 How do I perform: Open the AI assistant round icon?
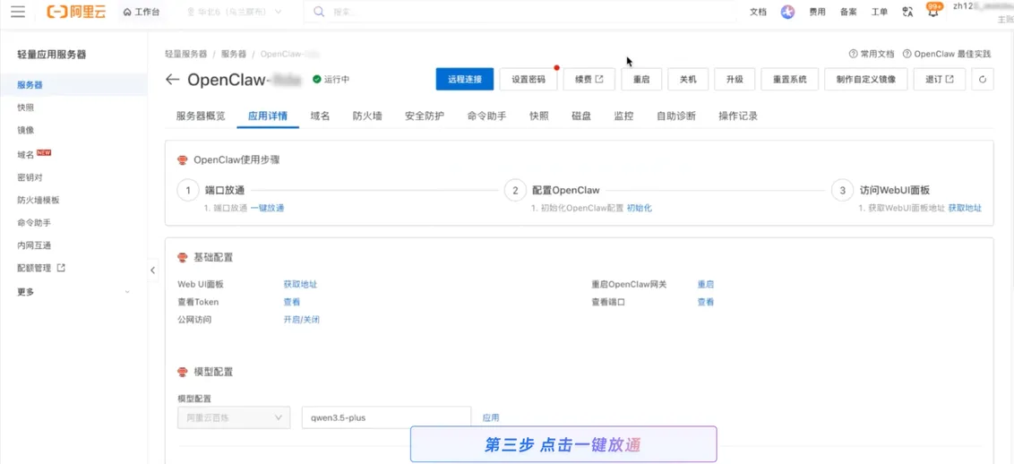[x=787, y=12]
